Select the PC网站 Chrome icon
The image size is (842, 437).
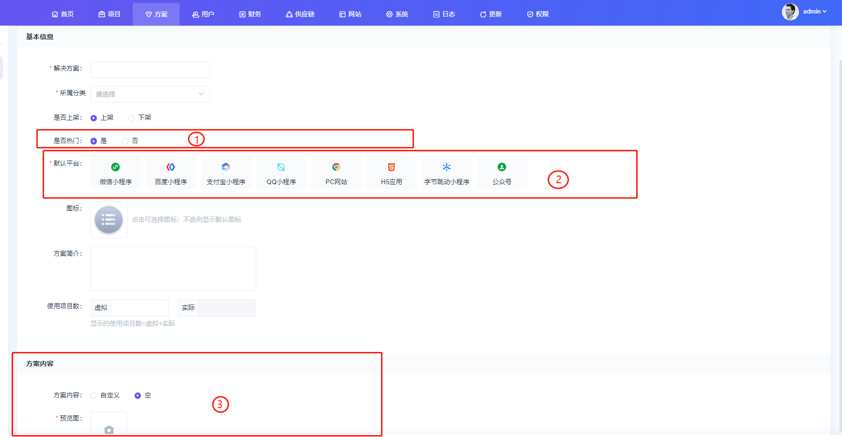[336, 167]
